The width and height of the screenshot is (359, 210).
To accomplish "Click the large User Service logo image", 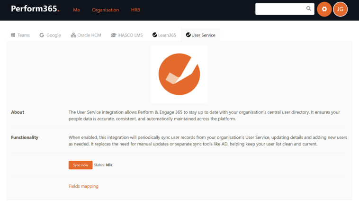I will tap(179, 74).
